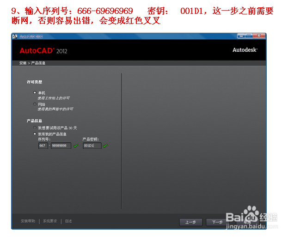Cancel installation with the 取消 button
Viewport: 294px width, 237px height.
247,222
